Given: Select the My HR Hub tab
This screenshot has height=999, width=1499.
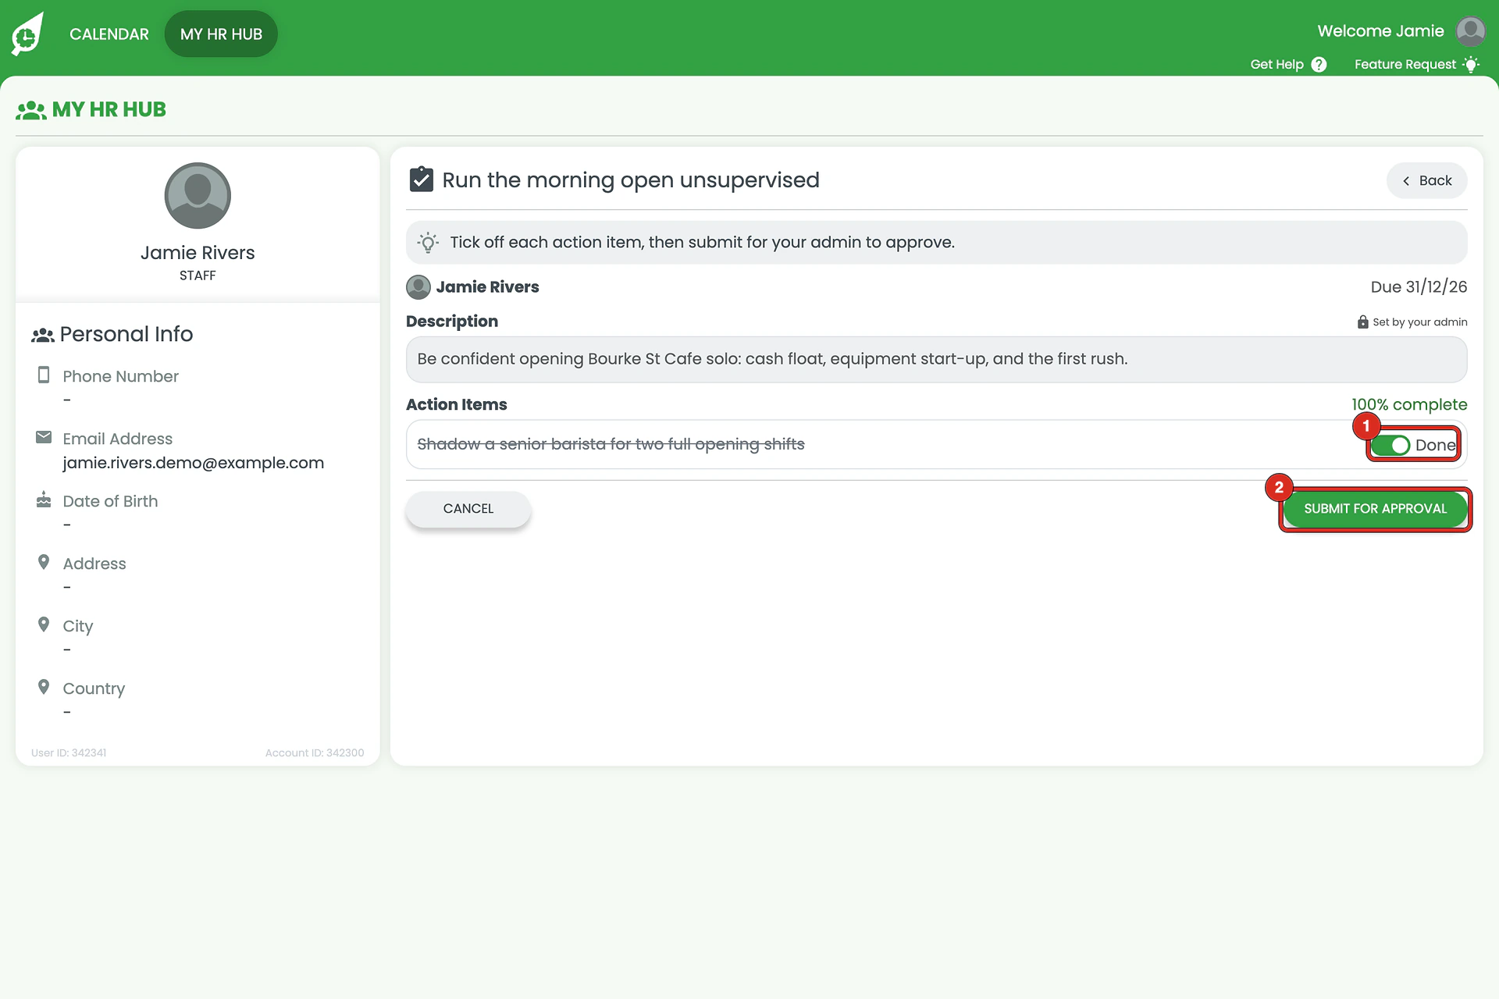Looking at the screenshot, I should (221, 34).
